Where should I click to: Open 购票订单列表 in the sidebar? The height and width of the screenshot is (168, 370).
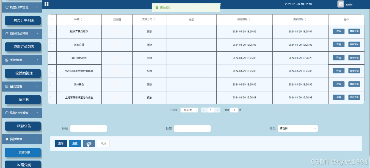23,20
